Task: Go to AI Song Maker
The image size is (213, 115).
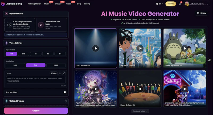Action: [x=34, y=4]
